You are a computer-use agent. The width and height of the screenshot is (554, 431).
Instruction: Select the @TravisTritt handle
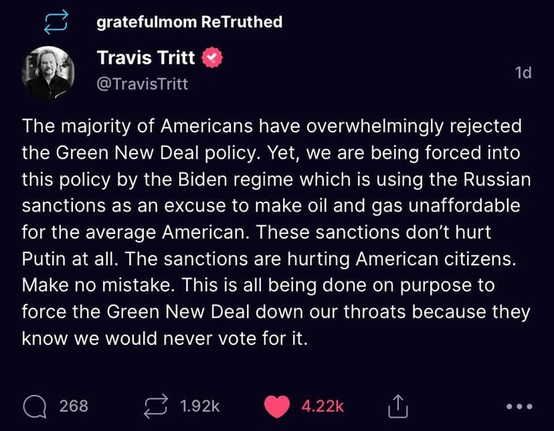pyautogui.click(x=142, y=83)
